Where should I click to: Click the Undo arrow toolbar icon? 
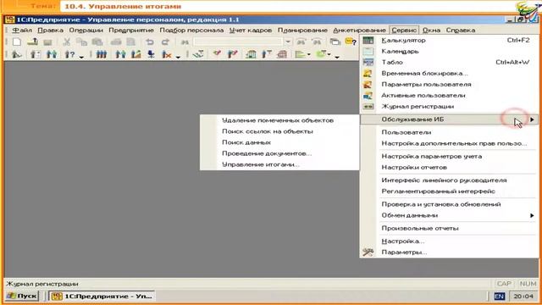pos(149,42)
